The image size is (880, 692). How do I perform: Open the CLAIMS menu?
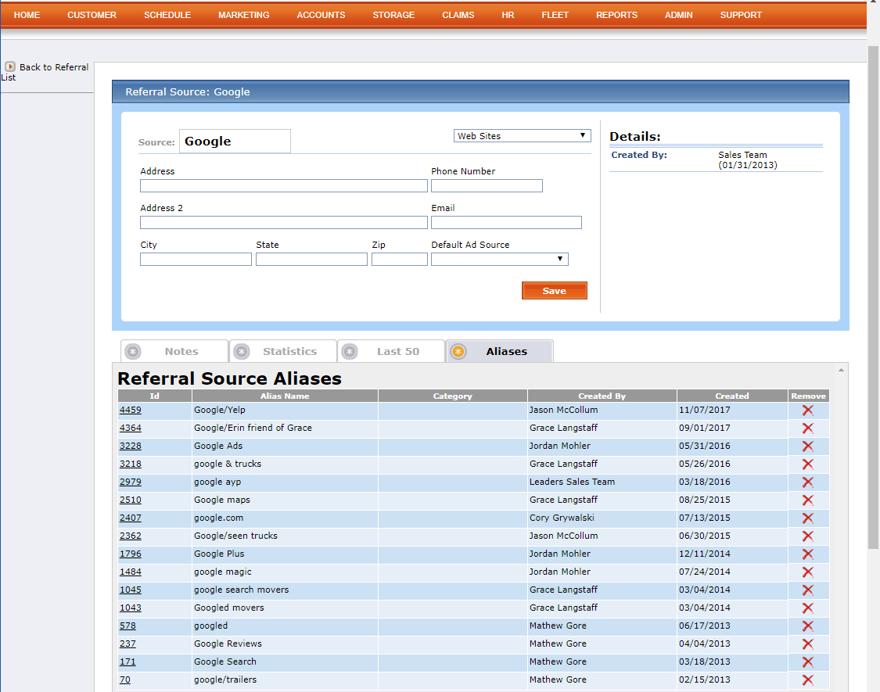pos(458,15)
